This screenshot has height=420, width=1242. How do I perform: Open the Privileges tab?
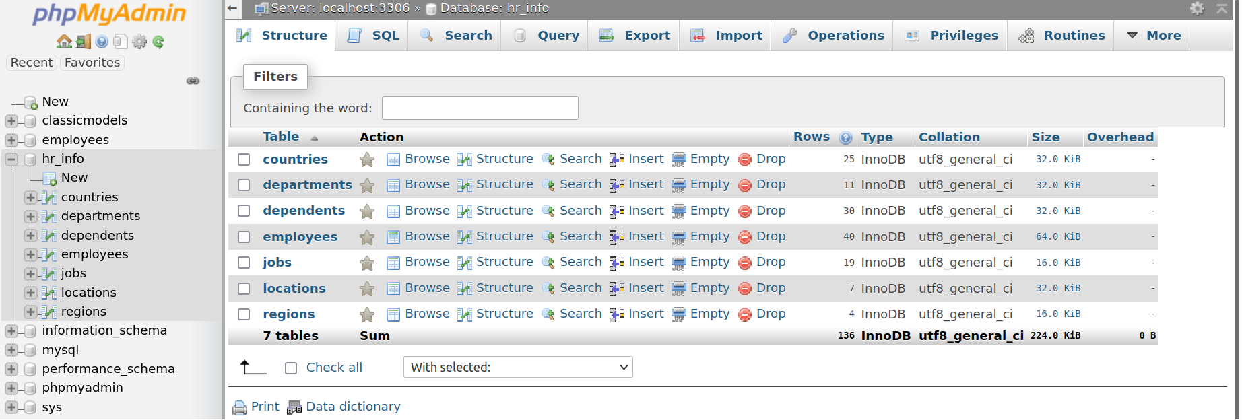[951, 36]
